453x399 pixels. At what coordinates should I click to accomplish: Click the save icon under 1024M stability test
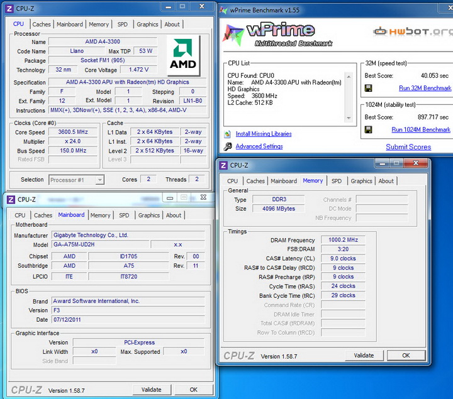click(368, 129)
